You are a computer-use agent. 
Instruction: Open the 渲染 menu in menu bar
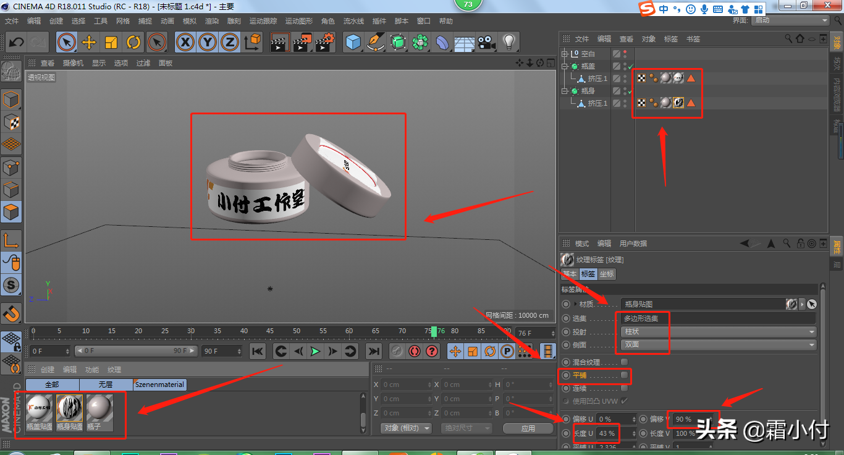coord(211,21)
